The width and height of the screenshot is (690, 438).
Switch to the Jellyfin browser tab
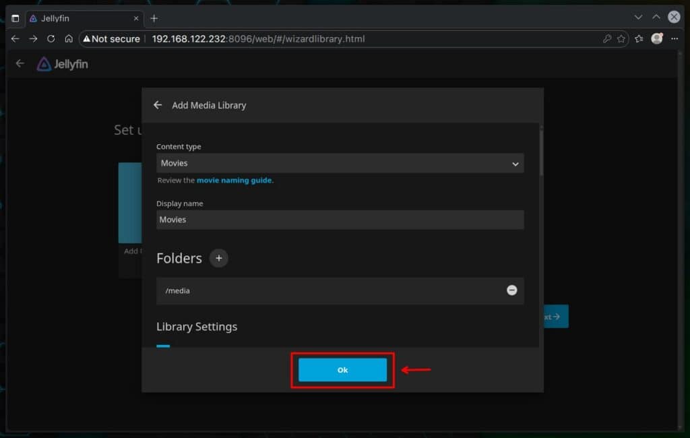point(81,18)
